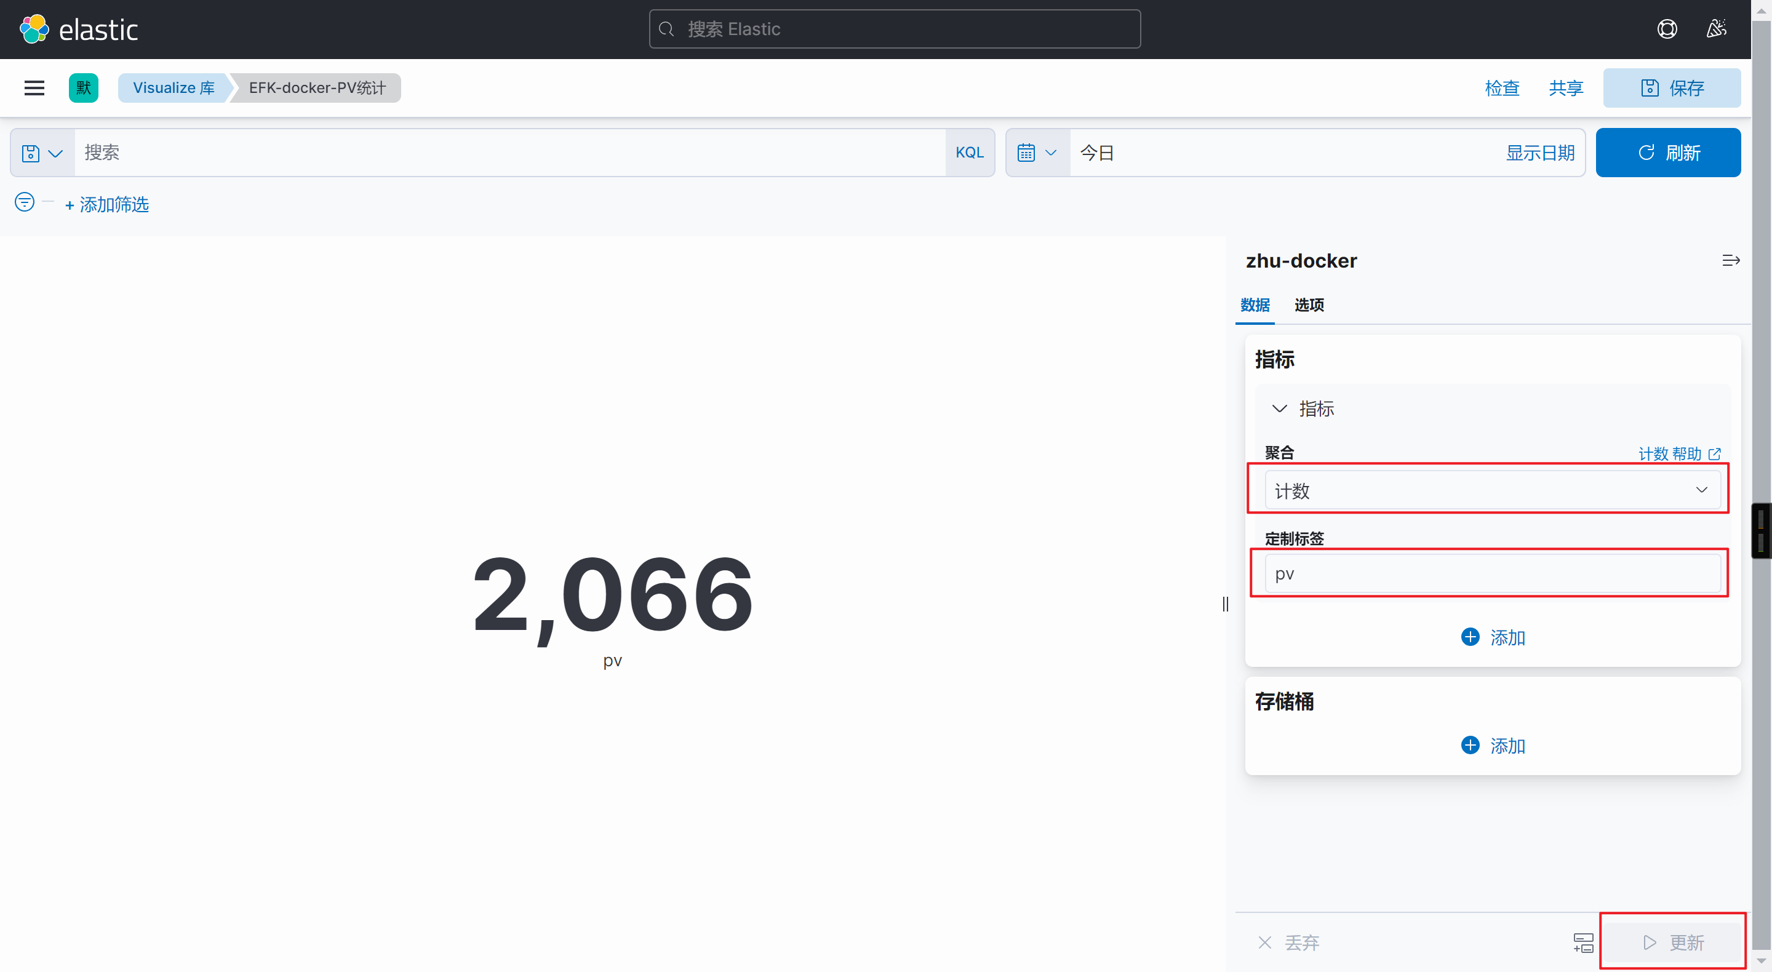Screen dimensions: 1772x972
Task: Open the 共享 share menu
Action: (1566, 88)
